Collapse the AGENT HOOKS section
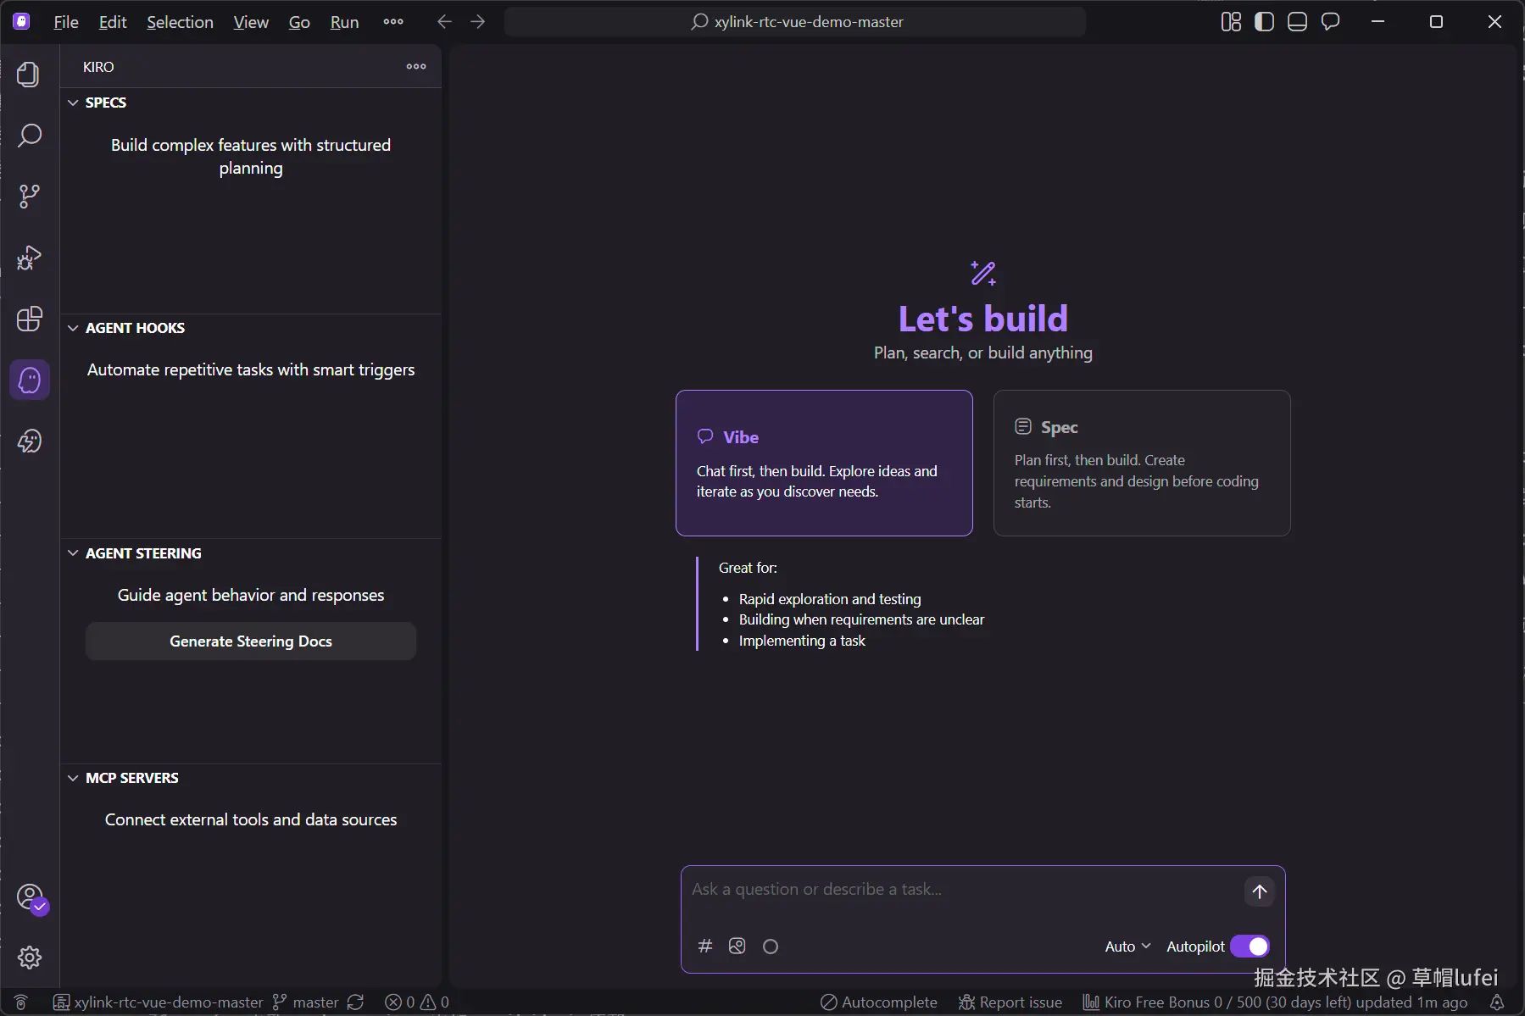1525x1016 pixels. coord(73,328)
